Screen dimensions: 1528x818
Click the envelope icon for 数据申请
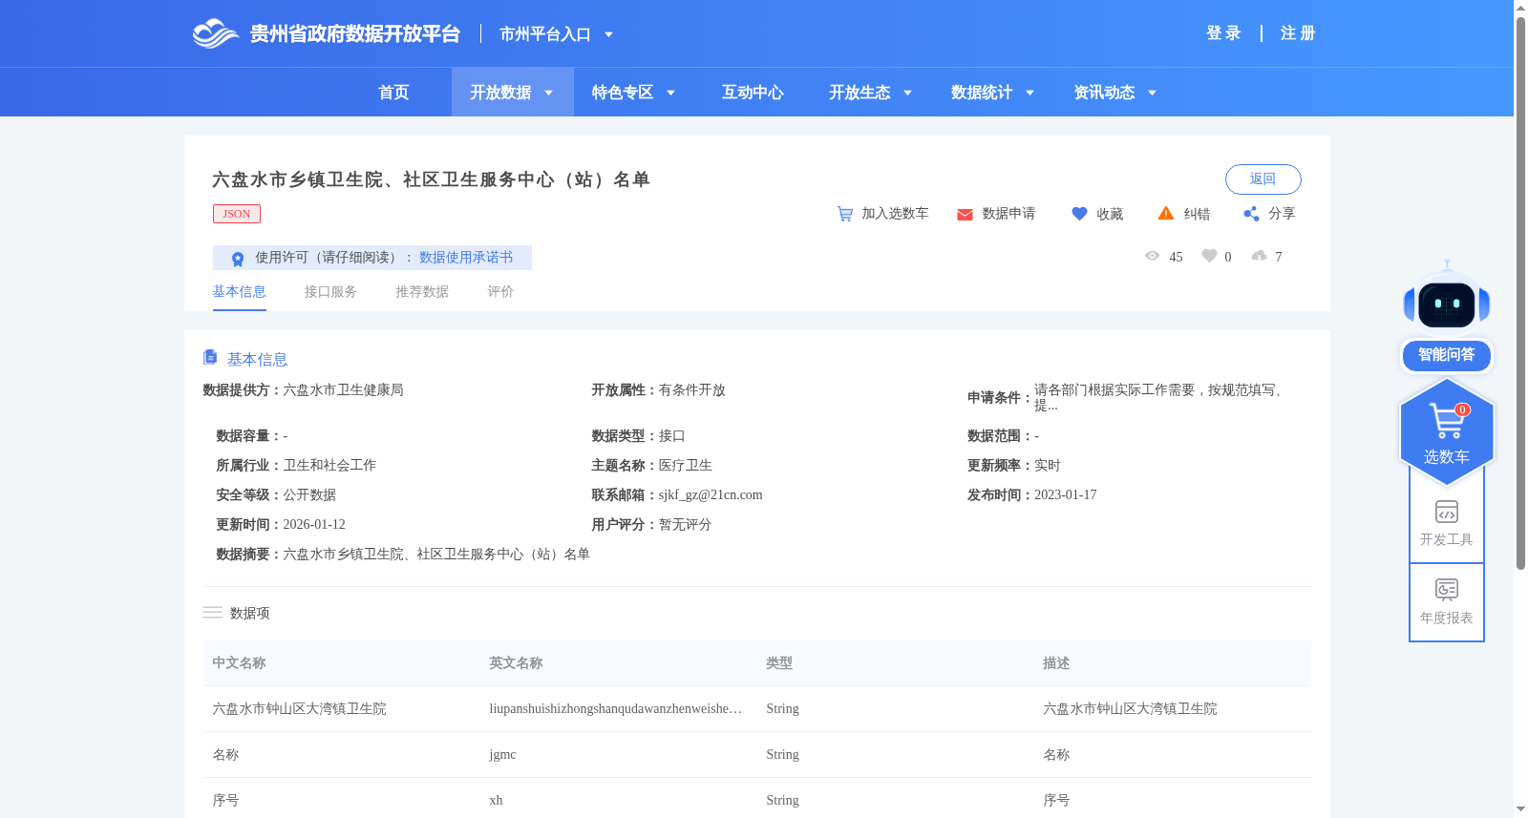point(965,215)
